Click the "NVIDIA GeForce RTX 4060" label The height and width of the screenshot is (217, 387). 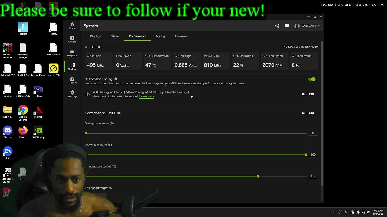301,47
